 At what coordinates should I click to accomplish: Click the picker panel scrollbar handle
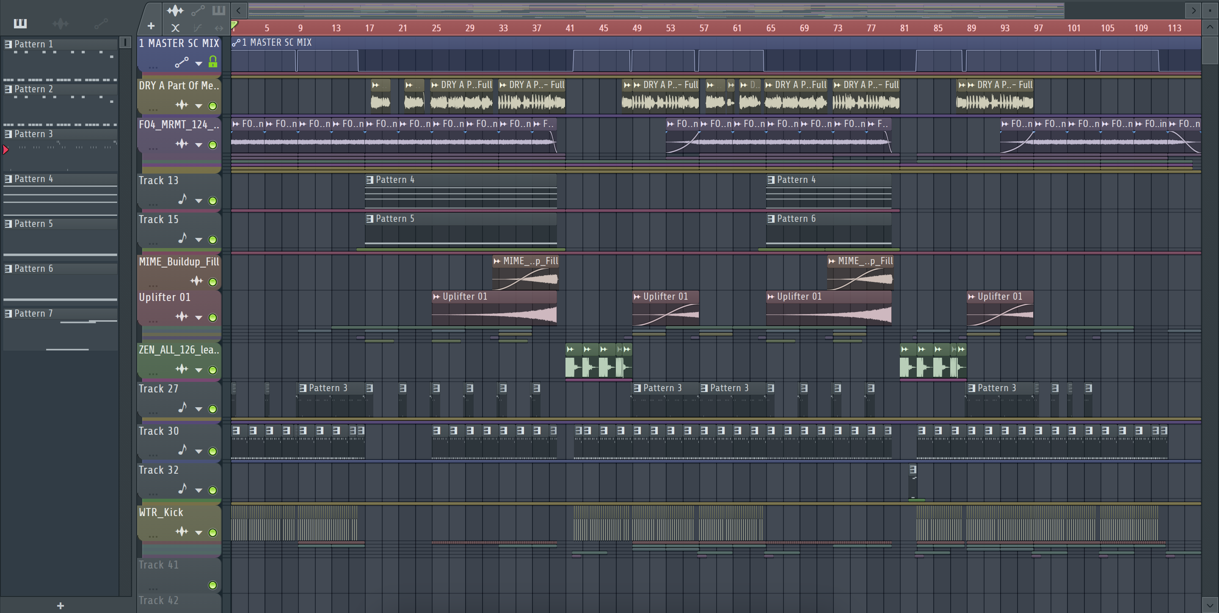tap(125, 43)
